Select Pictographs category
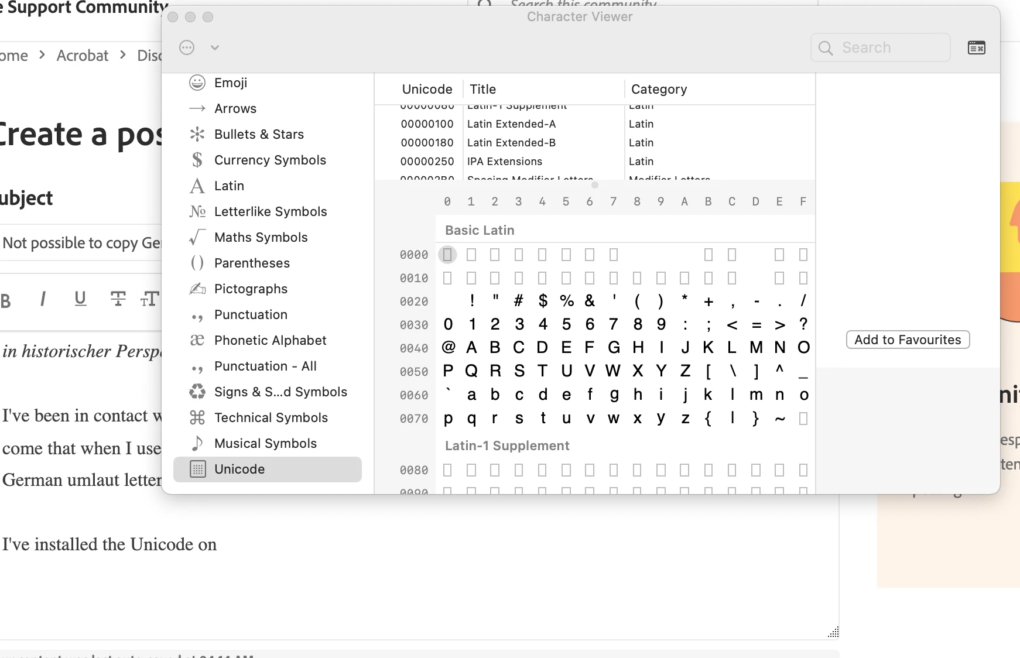1020x658 pixels. [268, 289]
